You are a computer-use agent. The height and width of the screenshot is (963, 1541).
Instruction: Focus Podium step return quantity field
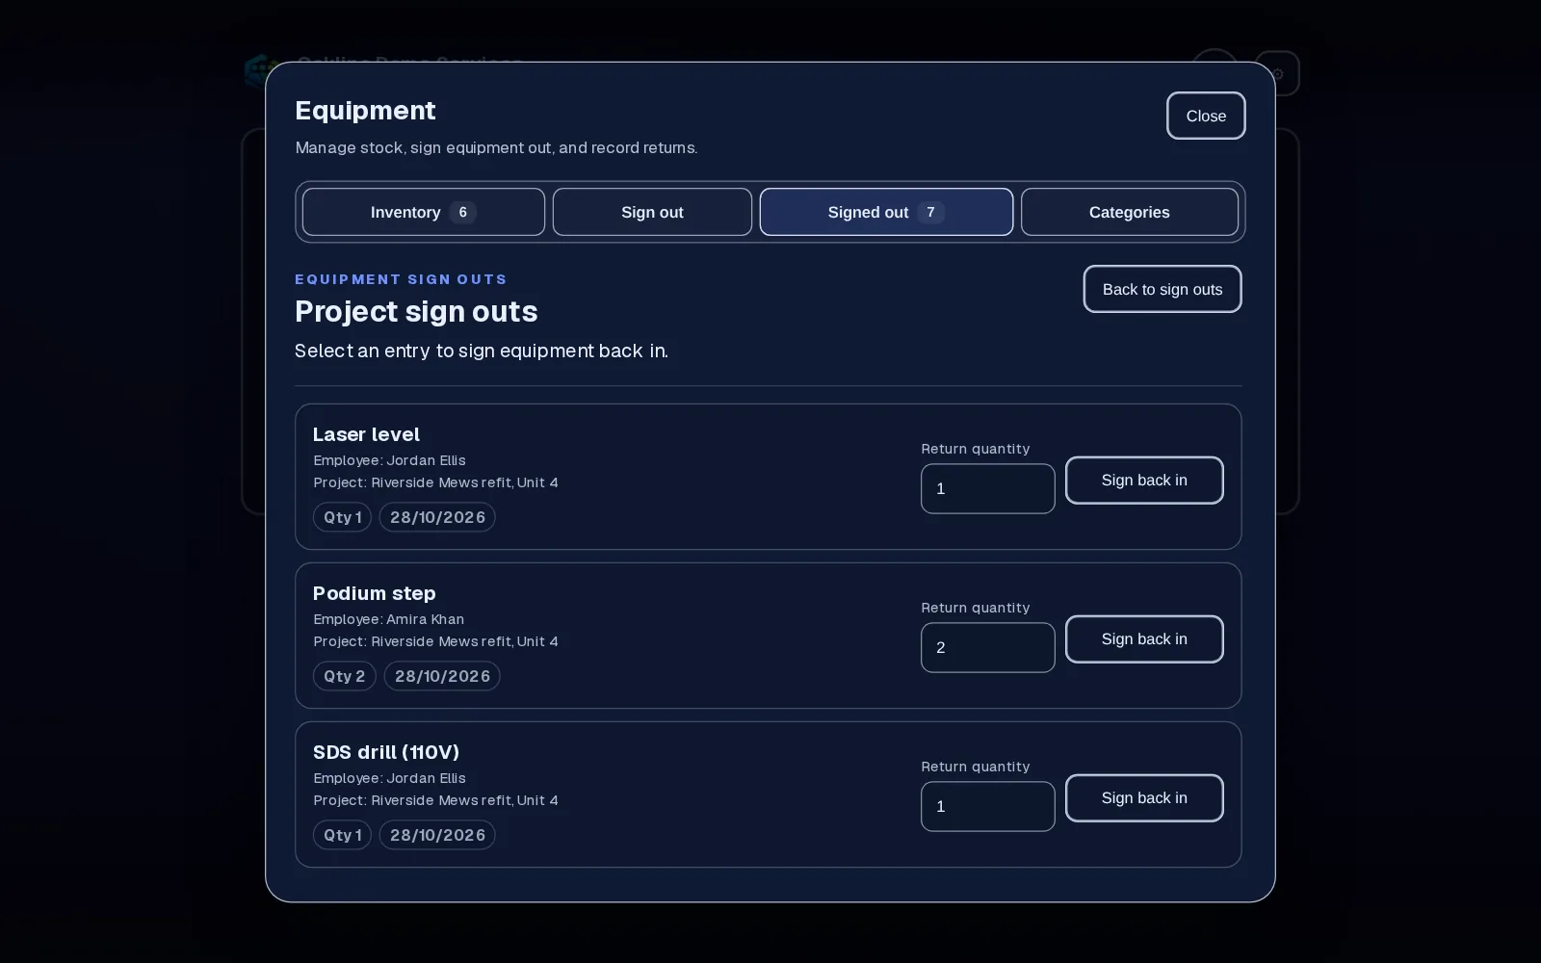click(988, 647)
